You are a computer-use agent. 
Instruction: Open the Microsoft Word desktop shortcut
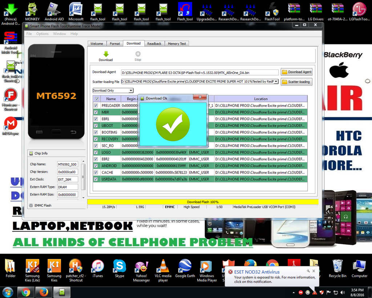[x=76, y=11]
